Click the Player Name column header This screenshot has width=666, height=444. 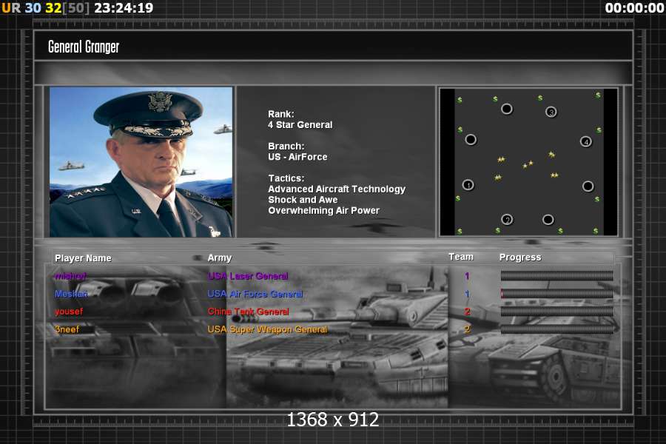[x=83, y=258]
